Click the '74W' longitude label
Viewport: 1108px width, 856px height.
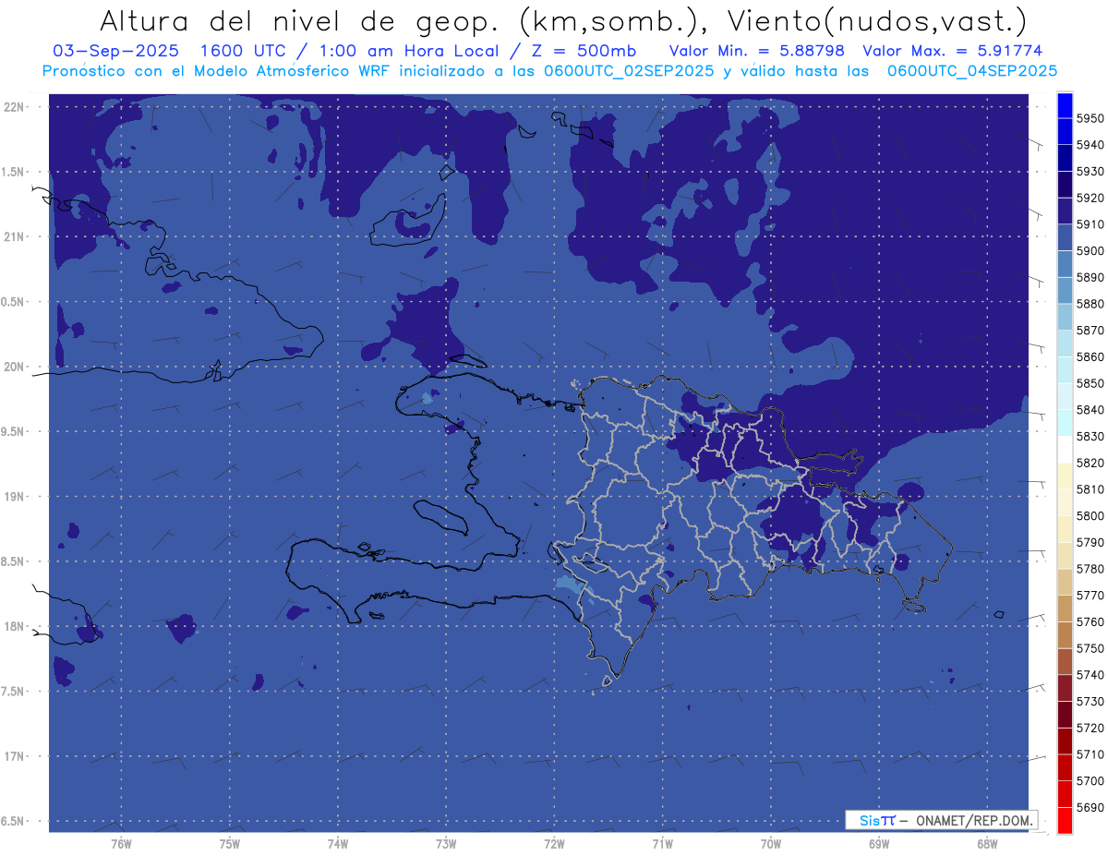(338, 844)
